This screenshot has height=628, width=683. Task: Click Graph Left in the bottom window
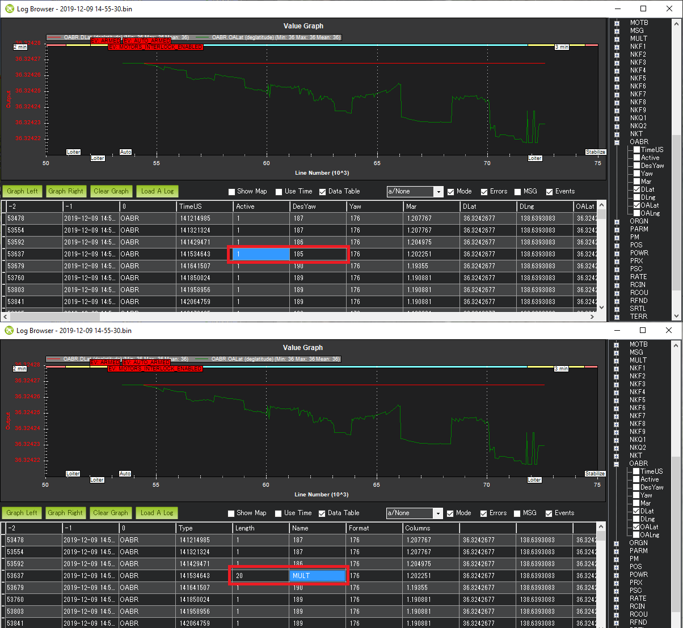(x=23, y=513)
